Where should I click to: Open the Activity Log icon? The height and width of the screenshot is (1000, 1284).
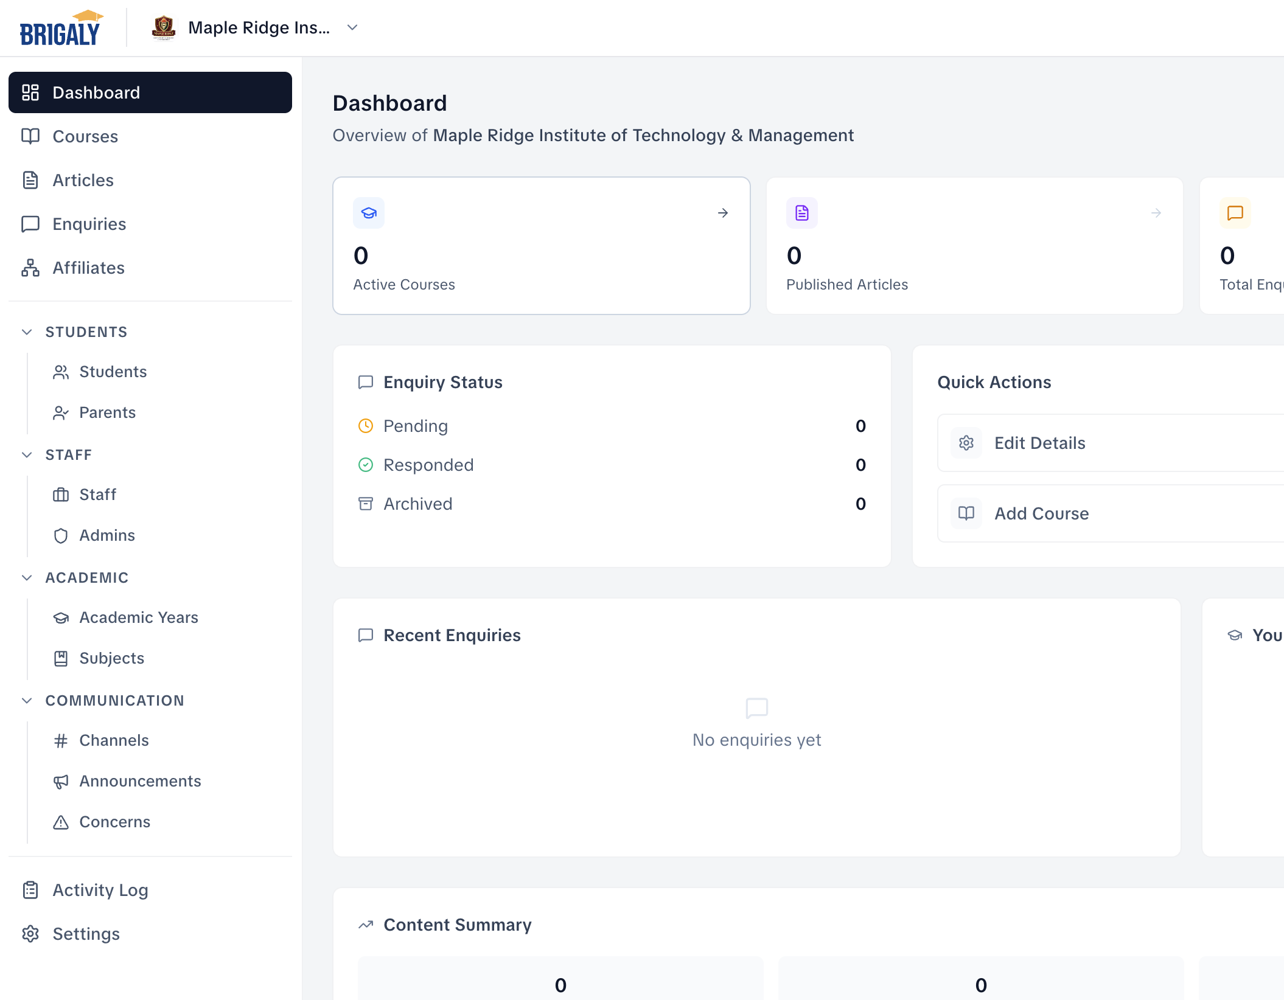[x=30, y=890]
